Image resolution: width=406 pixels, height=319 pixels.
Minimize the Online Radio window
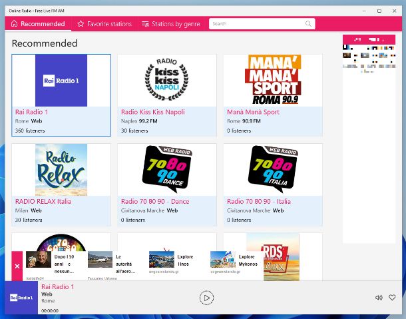pyautogui.click(x=364, y=11)
